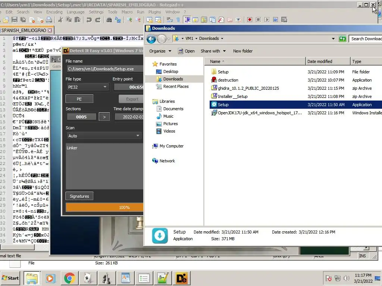Select Music under Libraries

click(168, 116)
